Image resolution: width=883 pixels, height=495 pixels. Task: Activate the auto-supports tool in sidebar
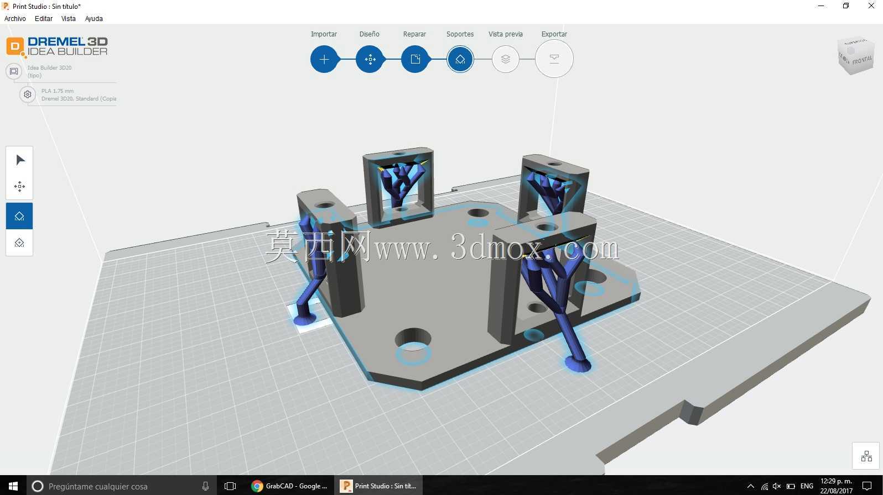pos(19,216)
